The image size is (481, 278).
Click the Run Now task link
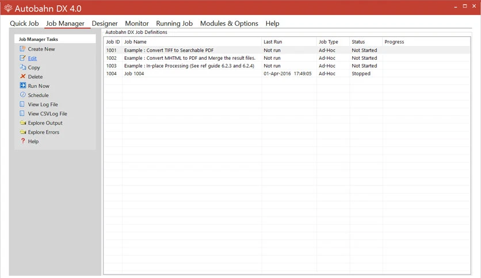tap(39, 86)
